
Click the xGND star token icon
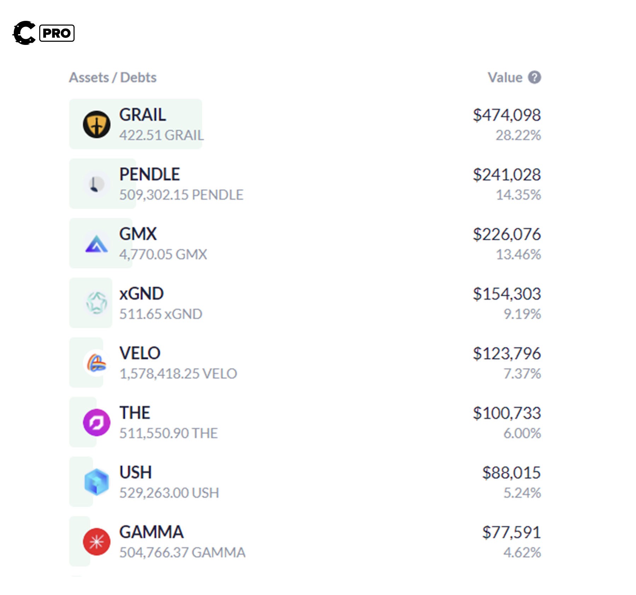(96, 303)
